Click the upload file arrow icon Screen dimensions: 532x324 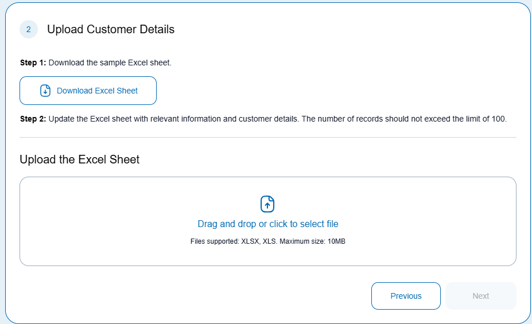click(267, 204)
